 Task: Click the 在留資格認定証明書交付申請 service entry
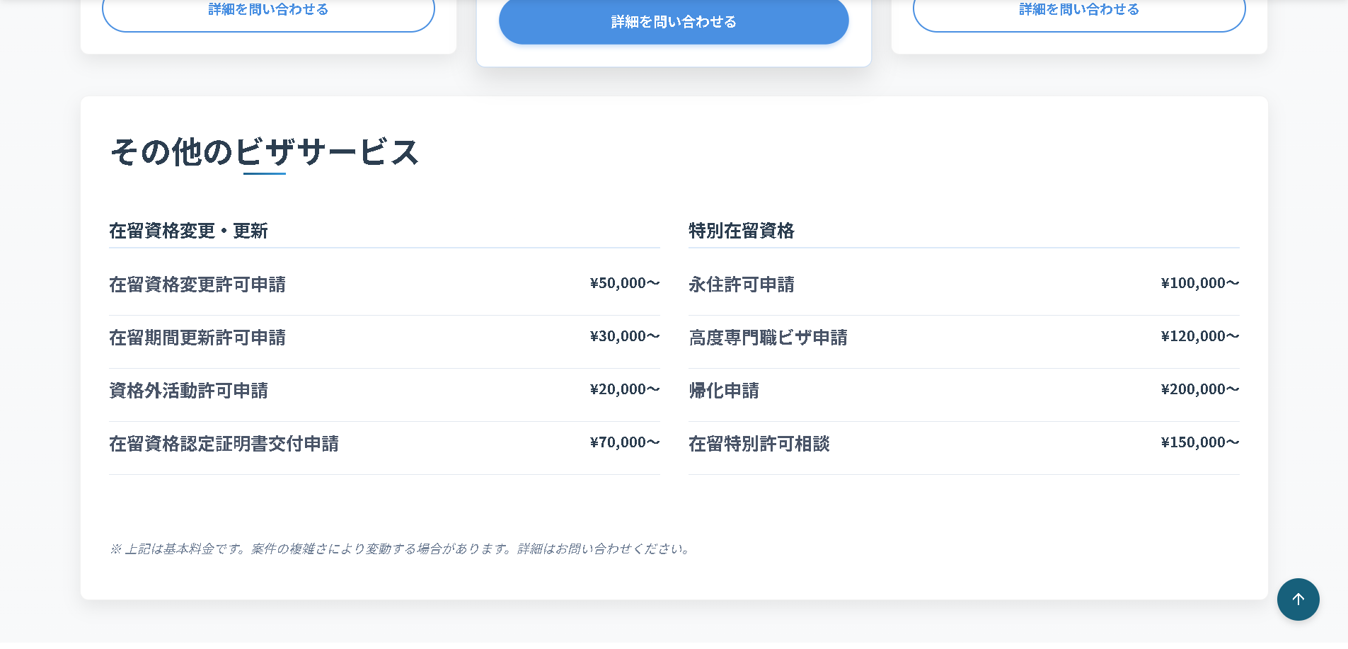point(224,444)
